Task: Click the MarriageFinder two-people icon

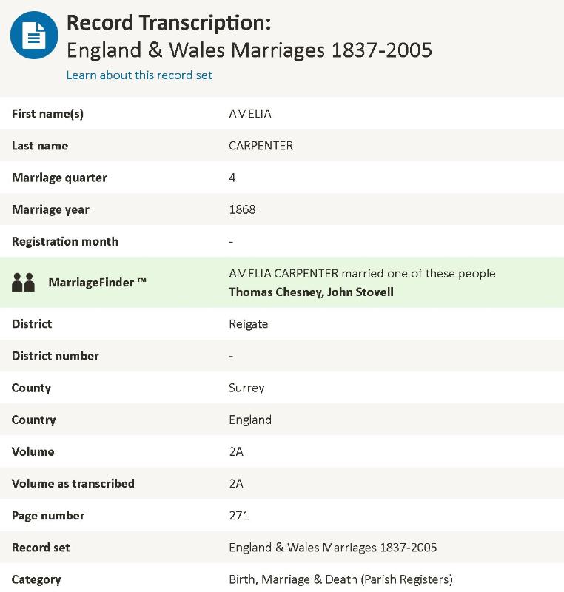Action: [24, 282]
